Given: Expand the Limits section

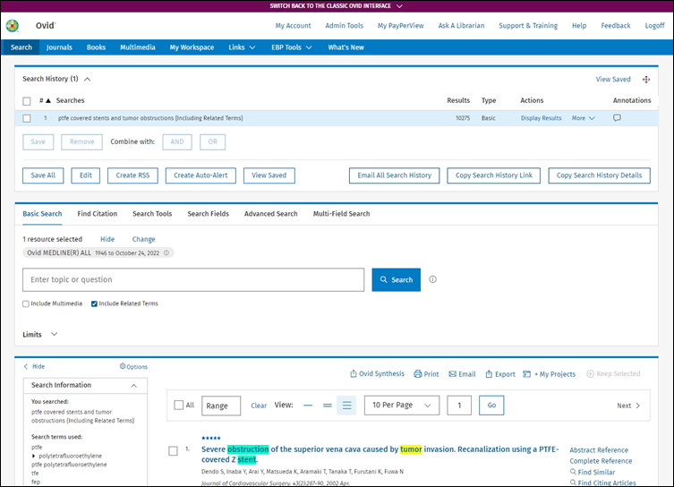Looking at the screenshot, I should pos(55,334).
